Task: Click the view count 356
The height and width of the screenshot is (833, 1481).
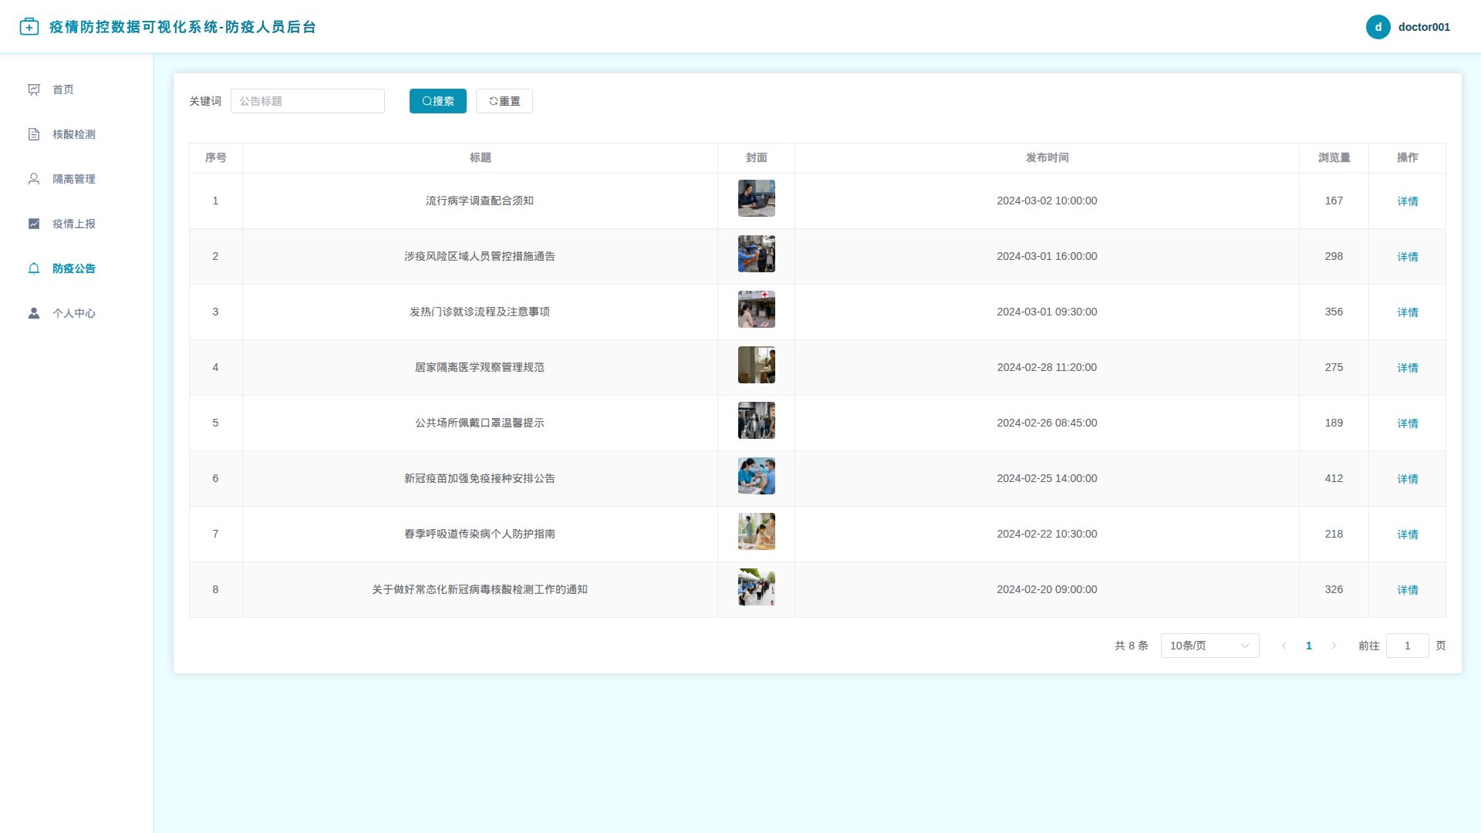Action: 1334,312
